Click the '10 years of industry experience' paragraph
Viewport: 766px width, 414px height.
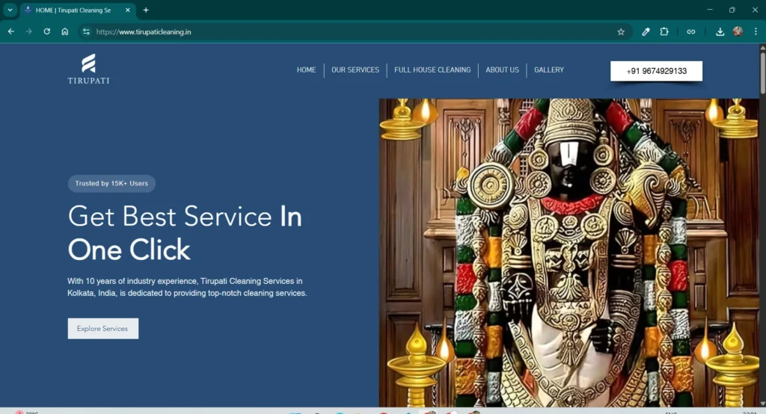pyautogui.click(x=187, y=287)
